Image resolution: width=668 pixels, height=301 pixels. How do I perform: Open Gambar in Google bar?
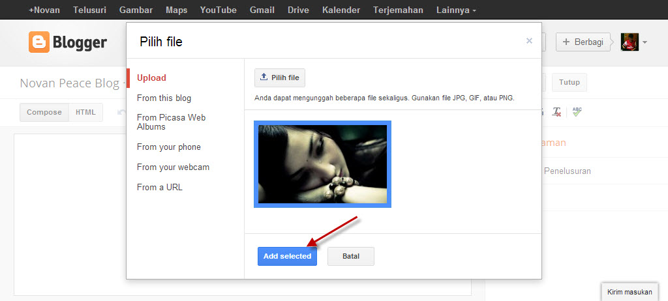coord(136,10)
